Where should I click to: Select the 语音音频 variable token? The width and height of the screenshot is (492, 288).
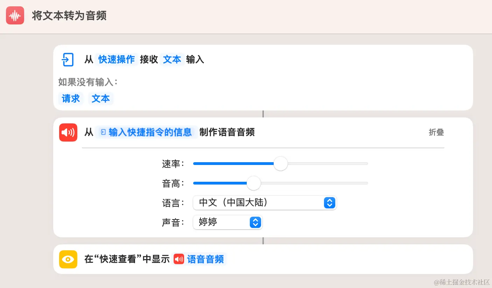[x=200, y=259]
